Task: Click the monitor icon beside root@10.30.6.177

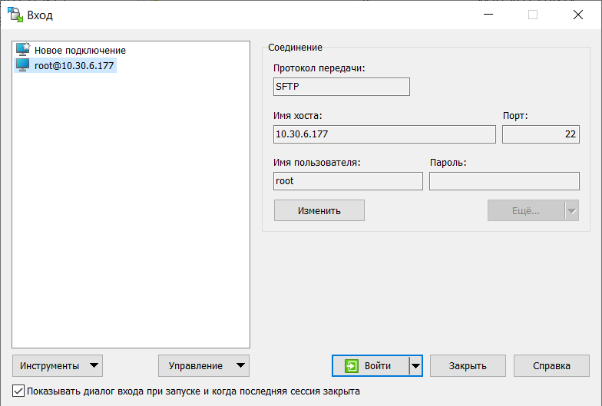Action: point(23,65)
